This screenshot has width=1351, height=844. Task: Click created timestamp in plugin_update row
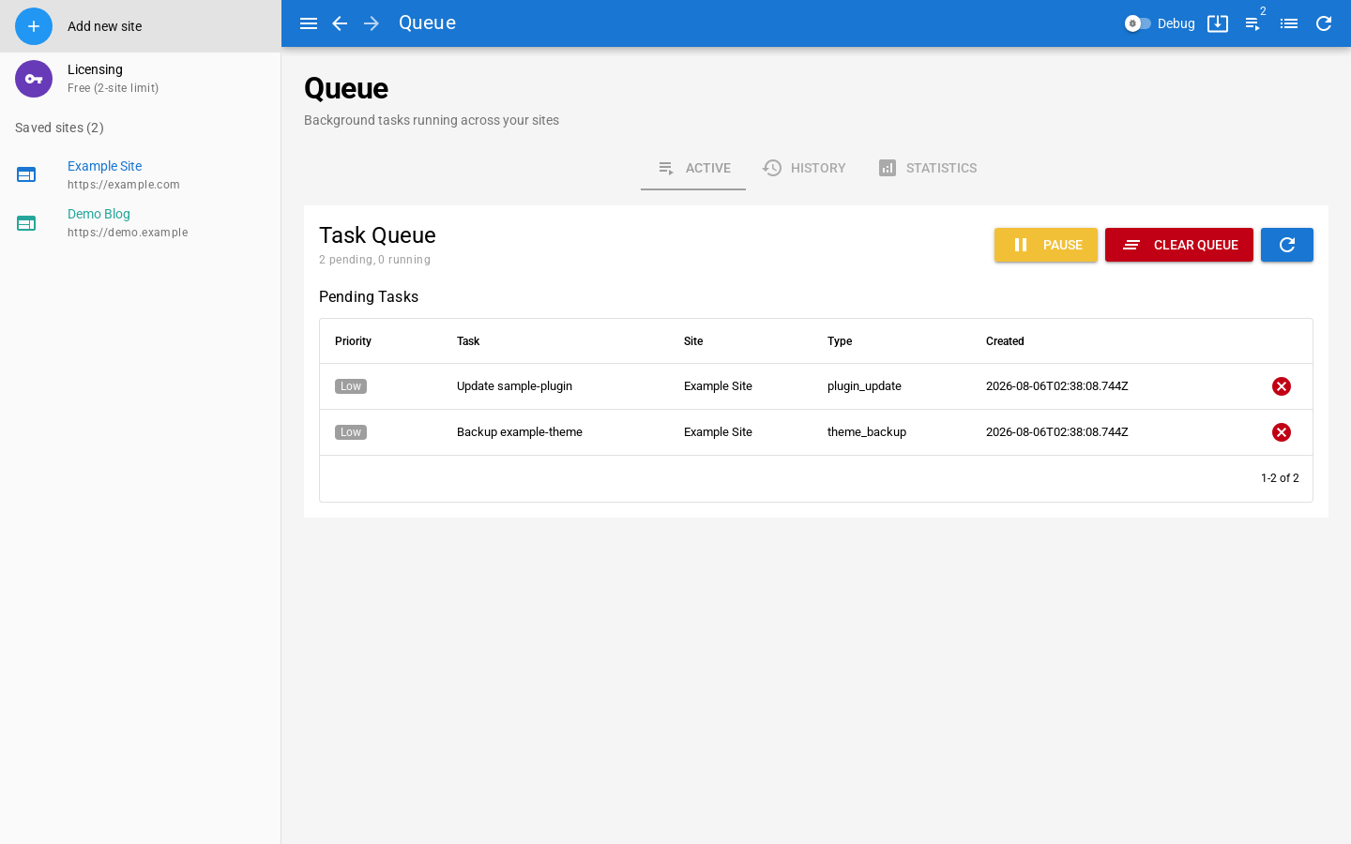pos(1057,386)
